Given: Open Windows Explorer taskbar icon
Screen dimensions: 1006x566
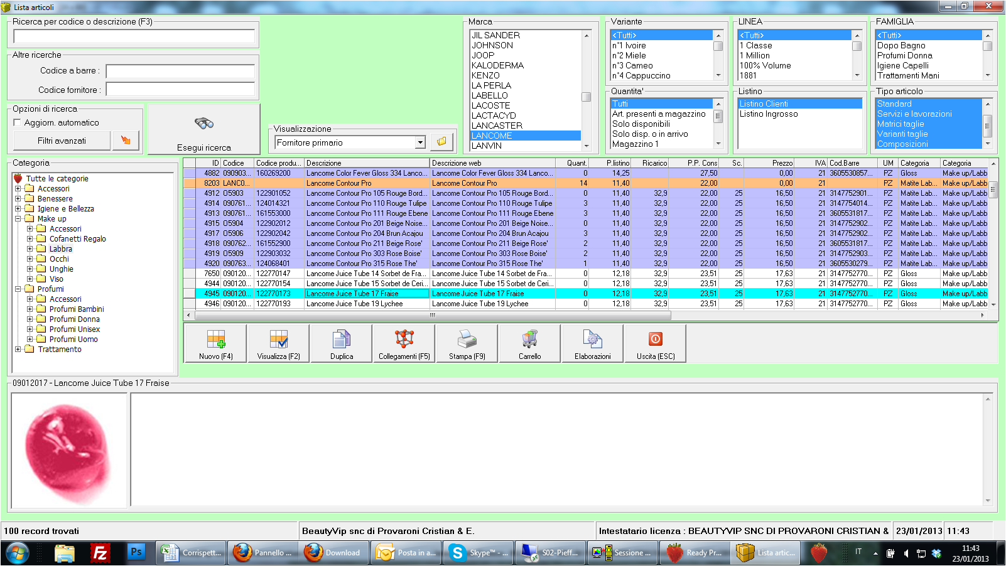Looking at the screenshot, I should click(64, 553).
